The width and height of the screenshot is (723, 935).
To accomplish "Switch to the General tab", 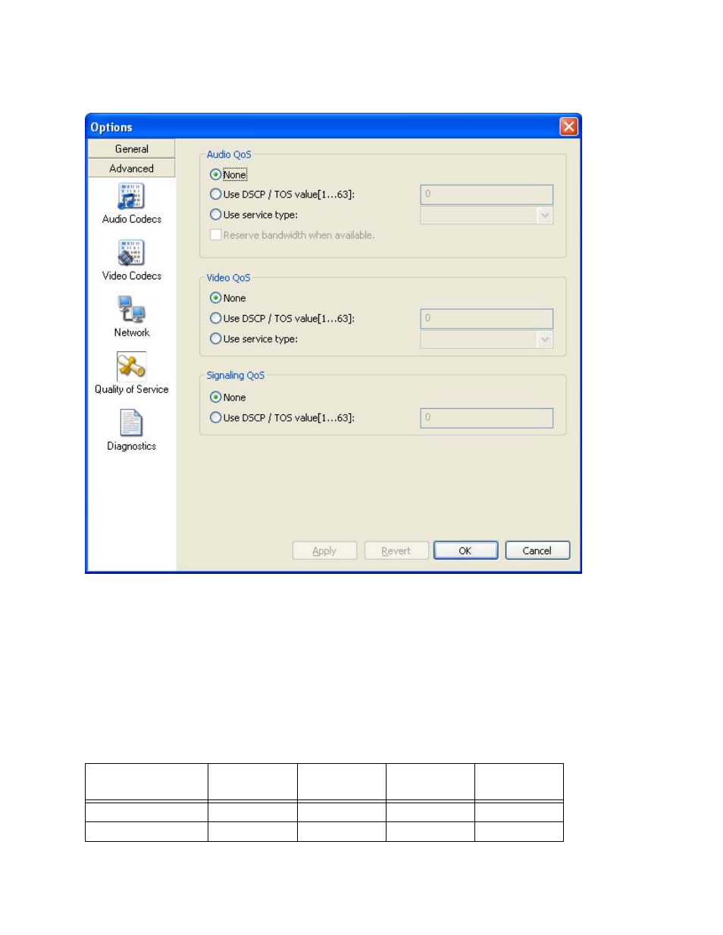I will 132,149.
